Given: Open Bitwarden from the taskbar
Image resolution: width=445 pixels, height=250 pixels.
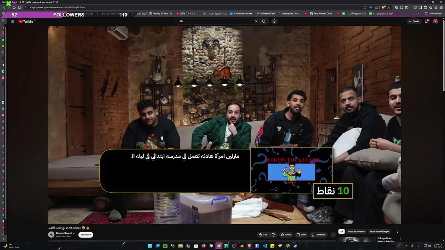Looking at the screenshot, I should tap(257, 246).
